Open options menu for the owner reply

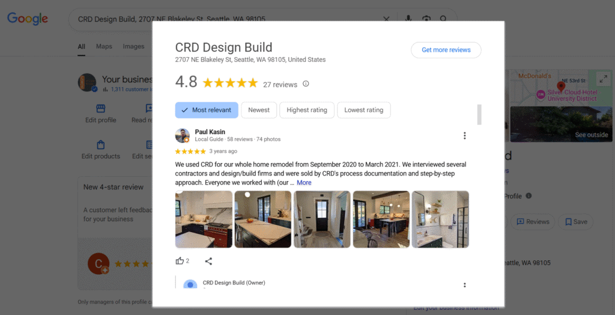click(x=464, y=285)
